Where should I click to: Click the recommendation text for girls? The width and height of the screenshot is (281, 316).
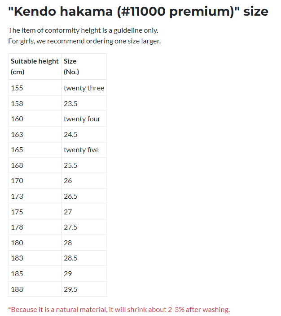point(84,41)
